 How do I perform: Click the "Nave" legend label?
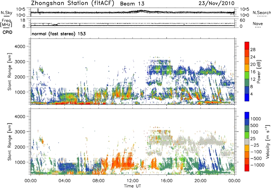258,24
